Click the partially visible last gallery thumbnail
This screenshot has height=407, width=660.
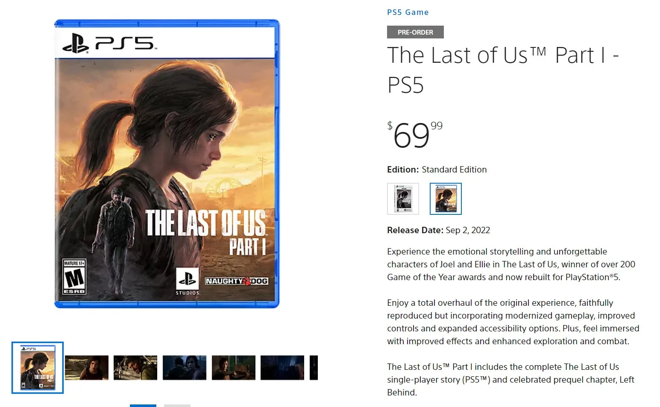tap(314, 368)
